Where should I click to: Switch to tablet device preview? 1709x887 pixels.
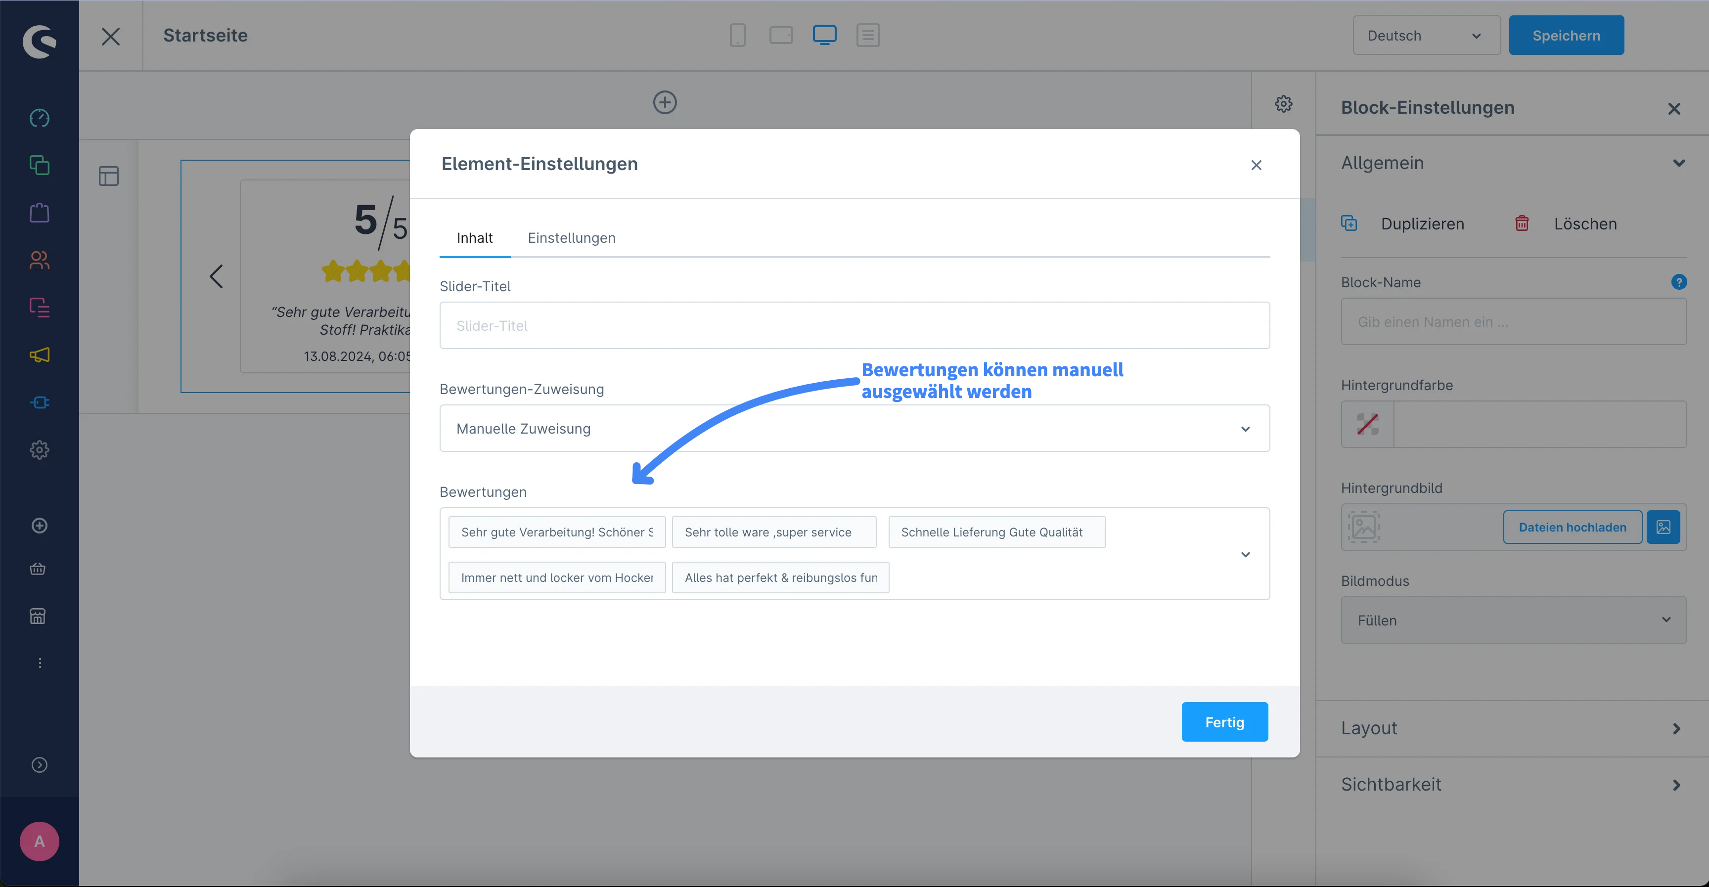pos(781,35)
